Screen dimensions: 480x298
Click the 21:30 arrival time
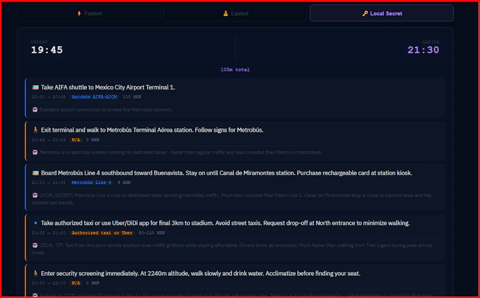tap(424, 50)
